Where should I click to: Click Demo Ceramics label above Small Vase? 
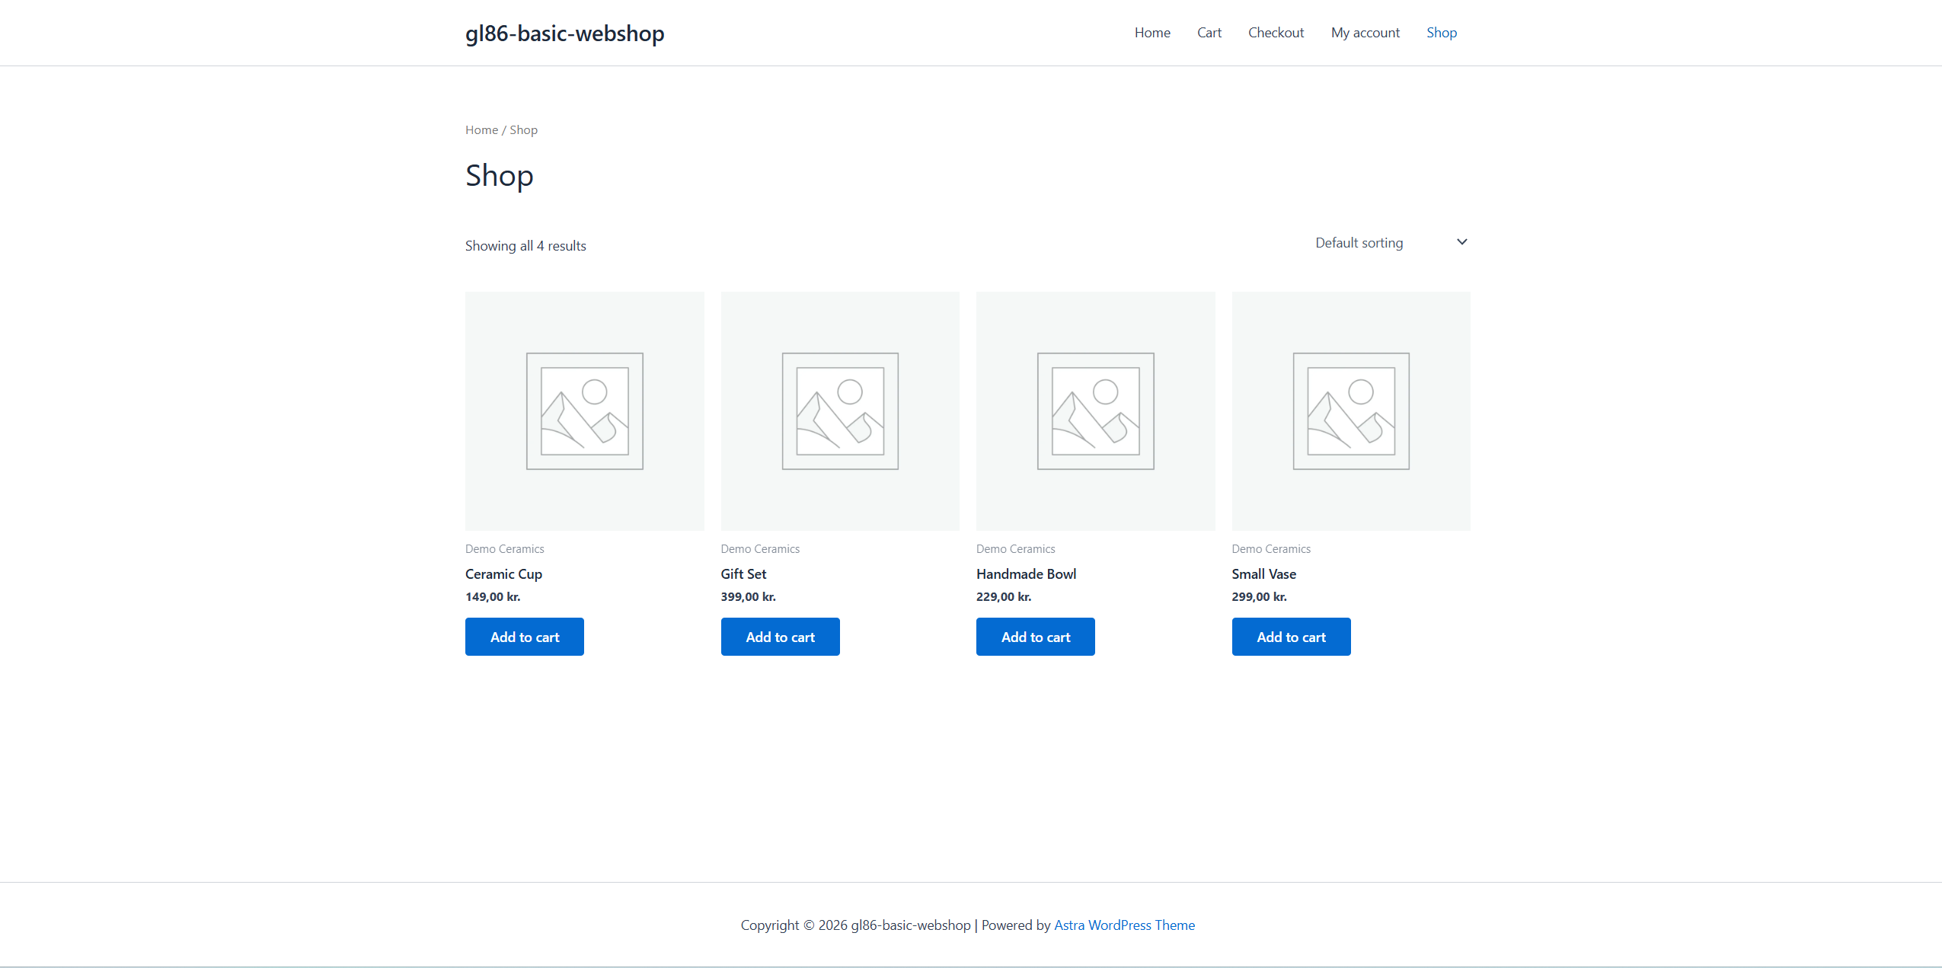1271,549
